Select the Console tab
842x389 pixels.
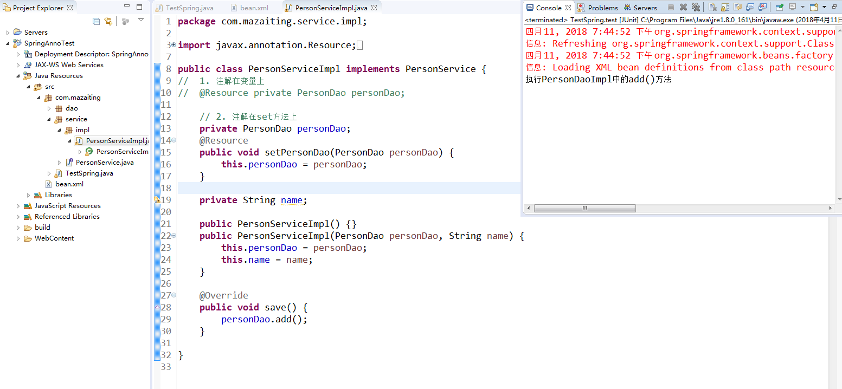point(549,8)
